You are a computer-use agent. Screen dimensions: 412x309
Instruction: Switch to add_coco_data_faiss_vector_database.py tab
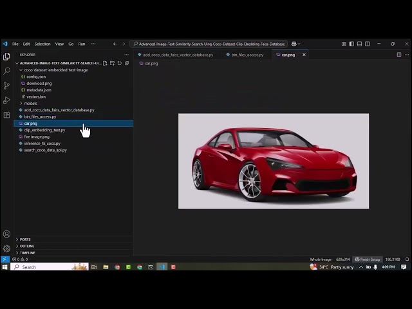point(176,55)
